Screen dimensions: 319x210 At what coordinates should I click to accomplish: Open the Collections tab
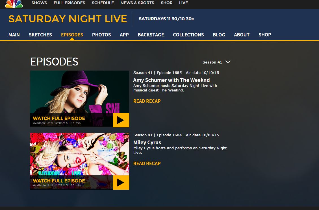188,35
